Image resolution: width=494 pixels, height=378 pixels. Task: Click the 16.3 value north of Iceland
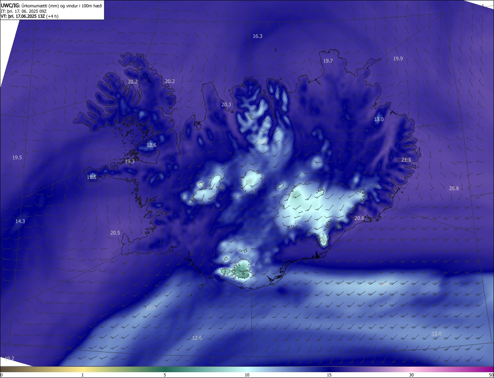coord(257,36)
